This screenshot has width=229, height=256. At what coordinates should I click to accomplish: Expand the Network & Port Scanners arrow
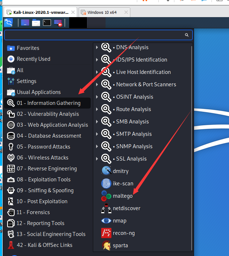tap(97, 84)
